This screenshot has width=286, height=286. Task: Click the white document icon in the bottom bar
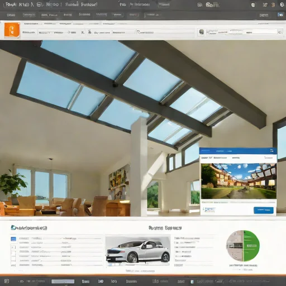[x=192, y=282]
